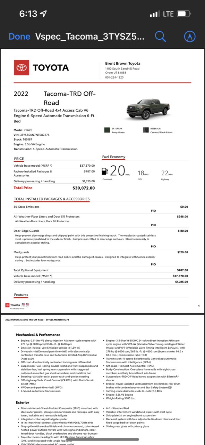Tap the location arrow in status bar
This screenshot has width=205, height=445.
[43, 14]
